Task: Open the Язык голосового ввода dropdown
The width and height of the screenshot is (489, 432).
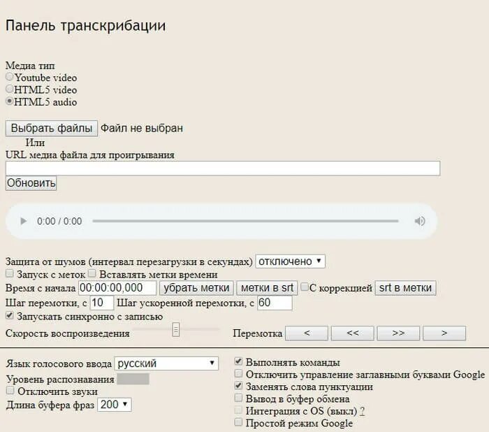Action: click(166, 363)
